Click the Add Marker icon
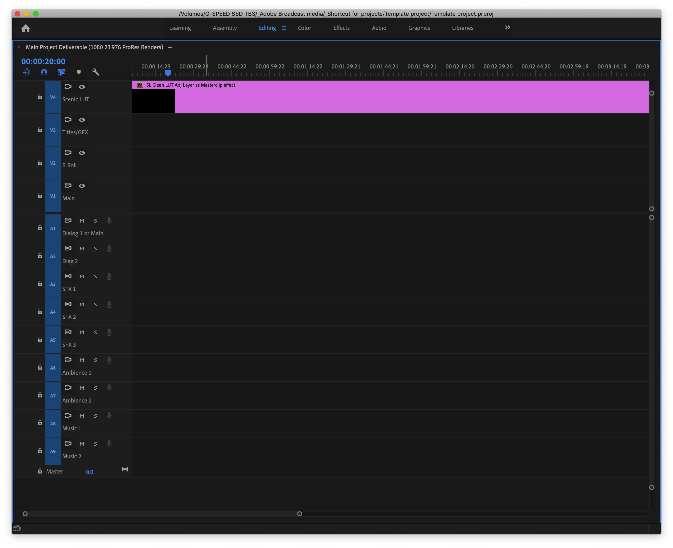 pos(79,72)
